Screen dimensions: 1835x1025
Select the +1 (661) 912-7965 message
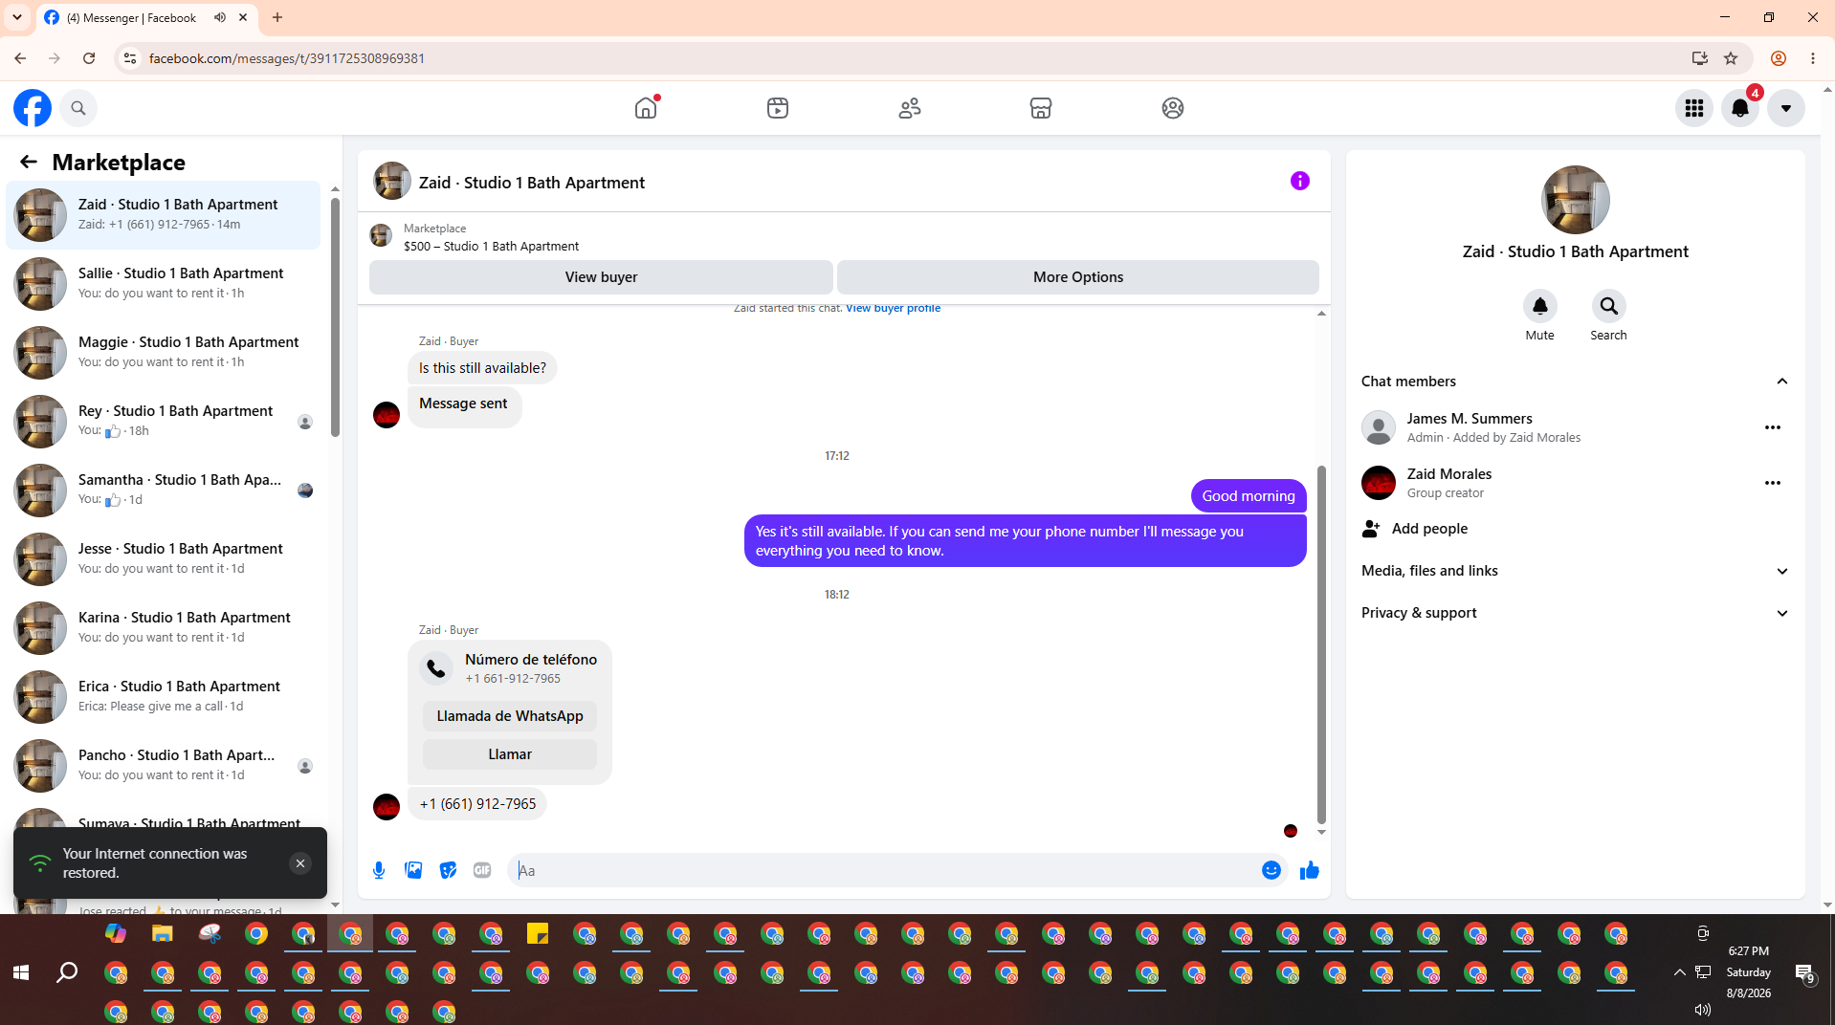pos(477,804)
